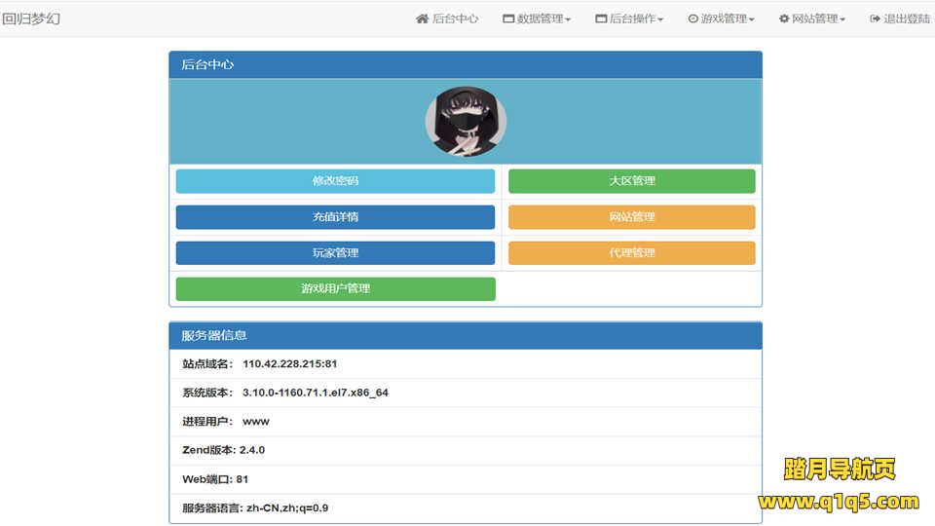Expand the 后台操作 dropdown caret
This screenshot has width=935, height=526.
tap(660, 19)
